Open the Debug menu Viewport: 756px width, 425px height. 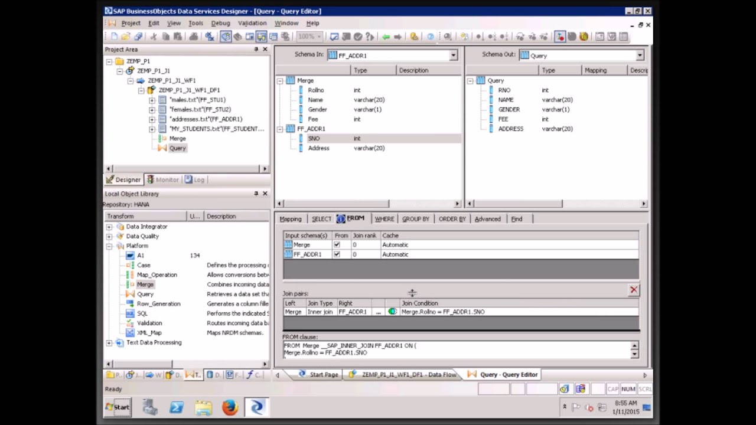(x=220, y=23)
